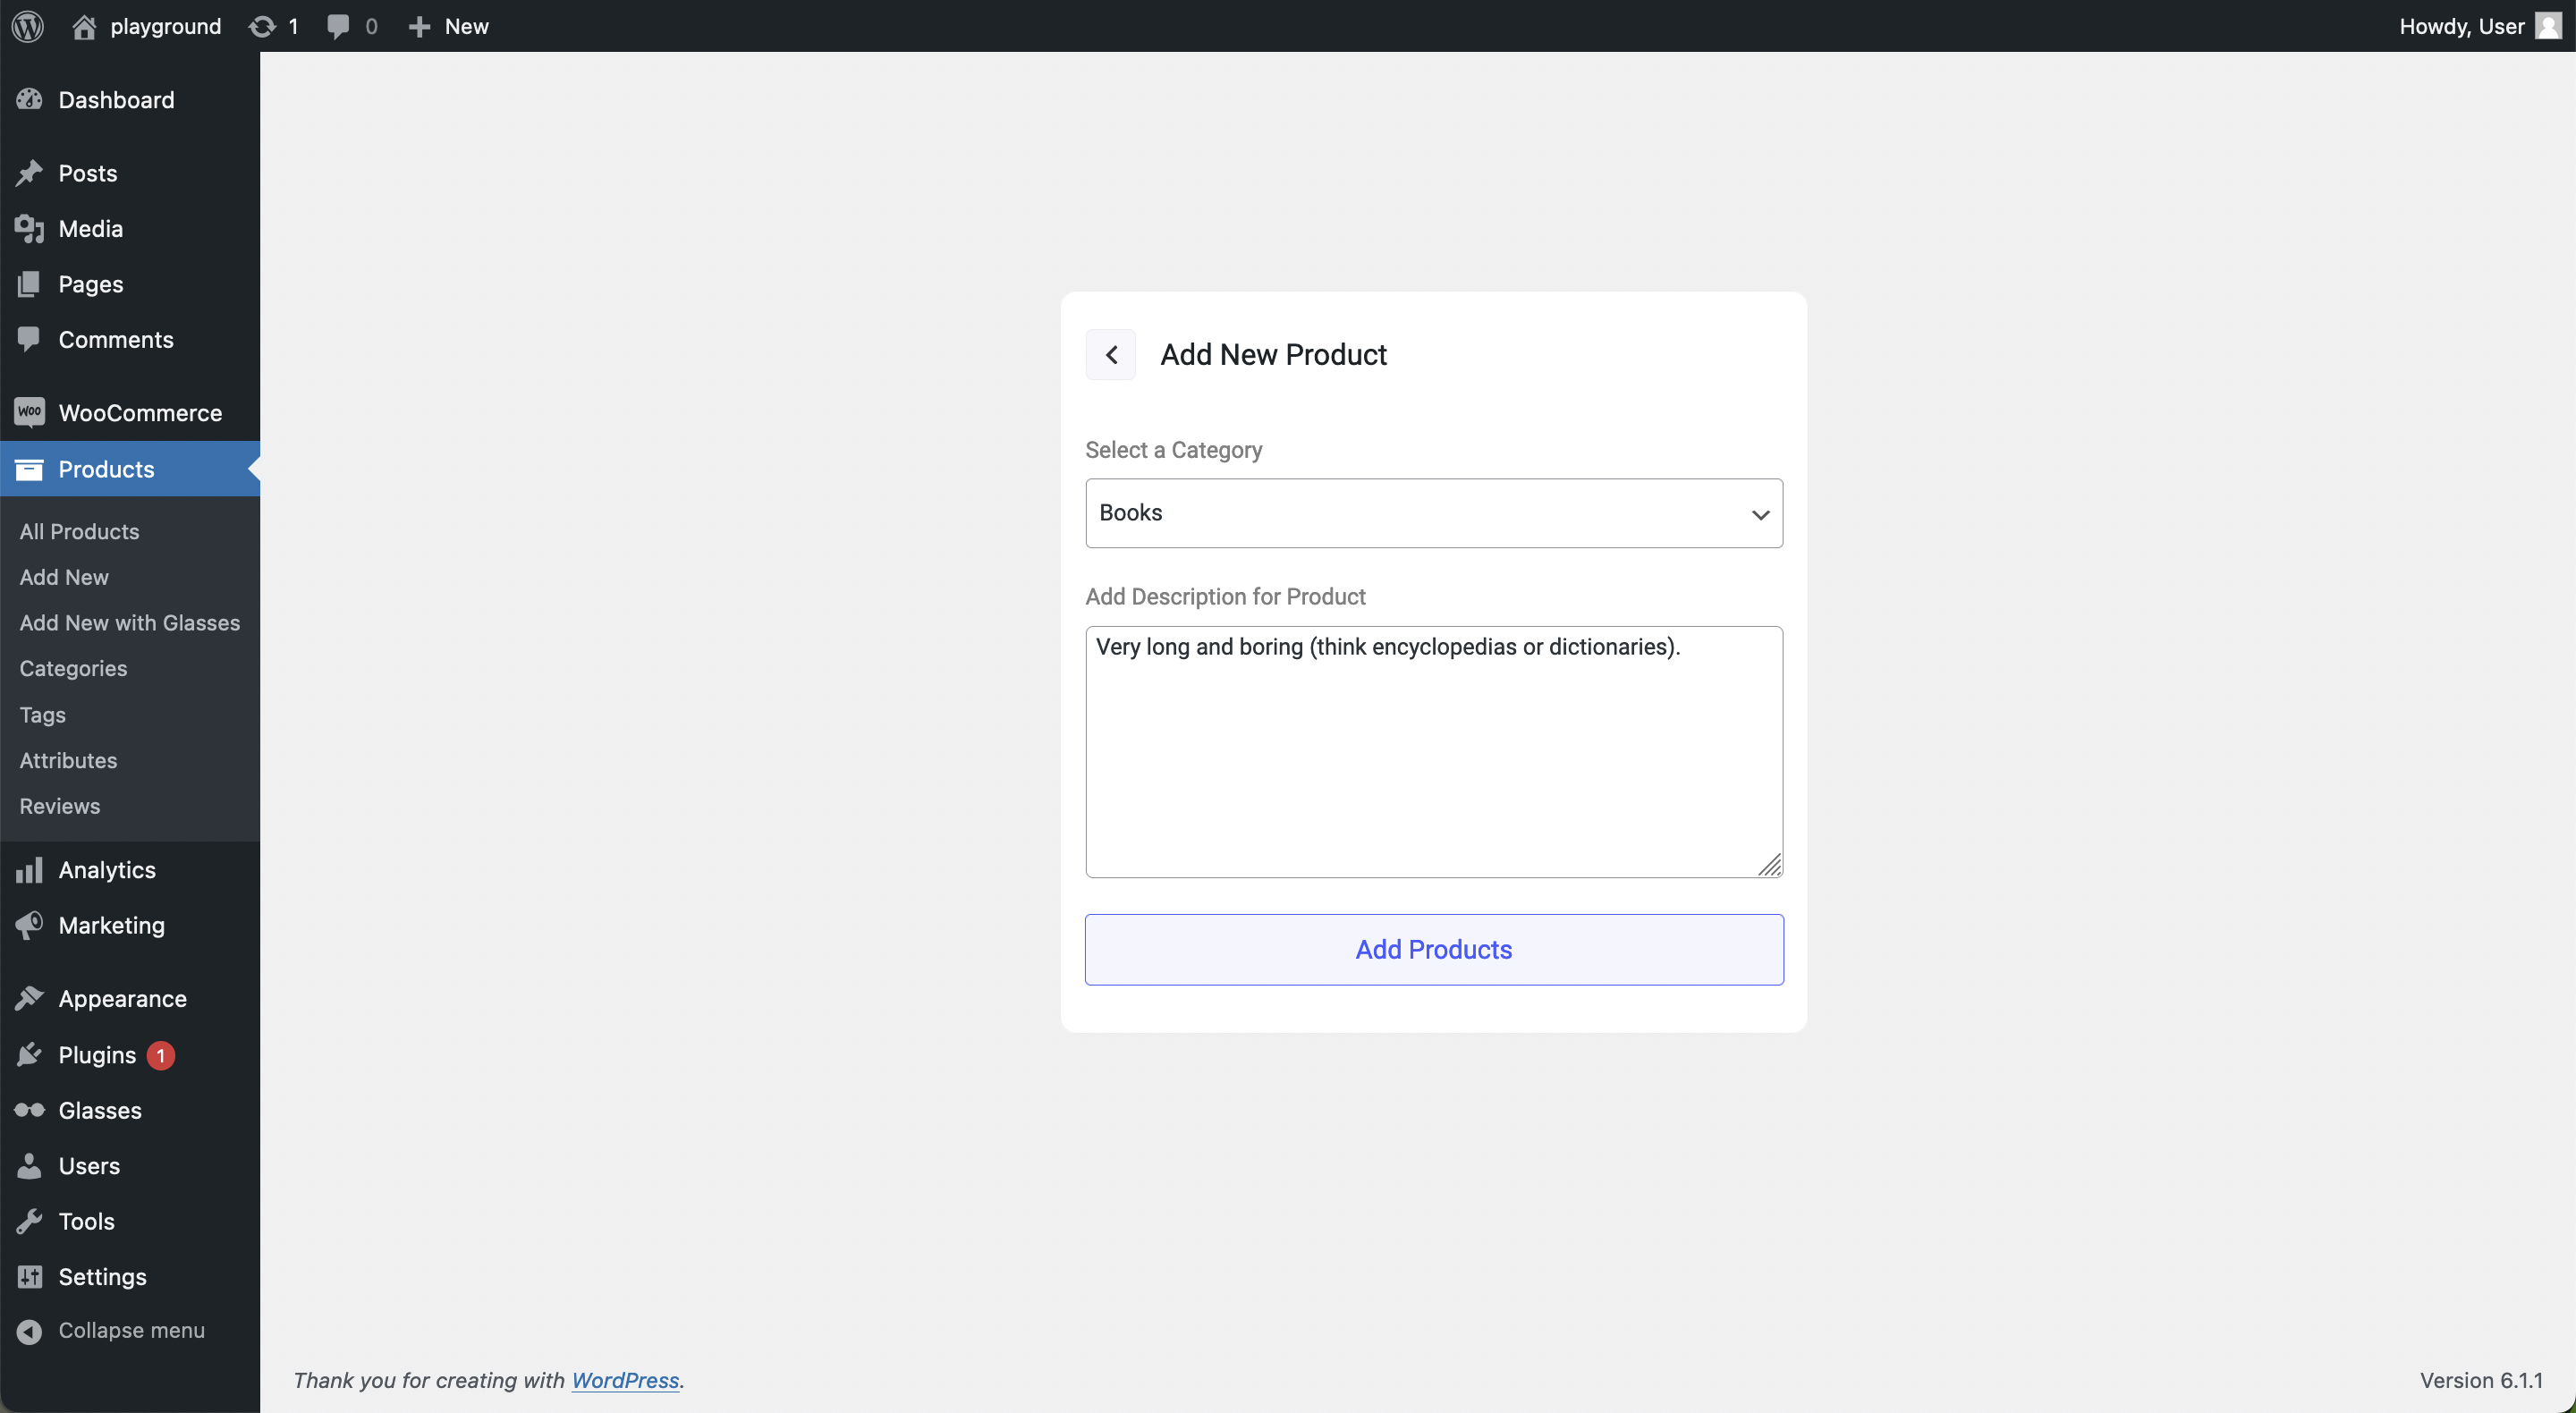2576x1413 pixels.
Task: Click the Marketing megaphone icon
Action: tap(29, 925)
